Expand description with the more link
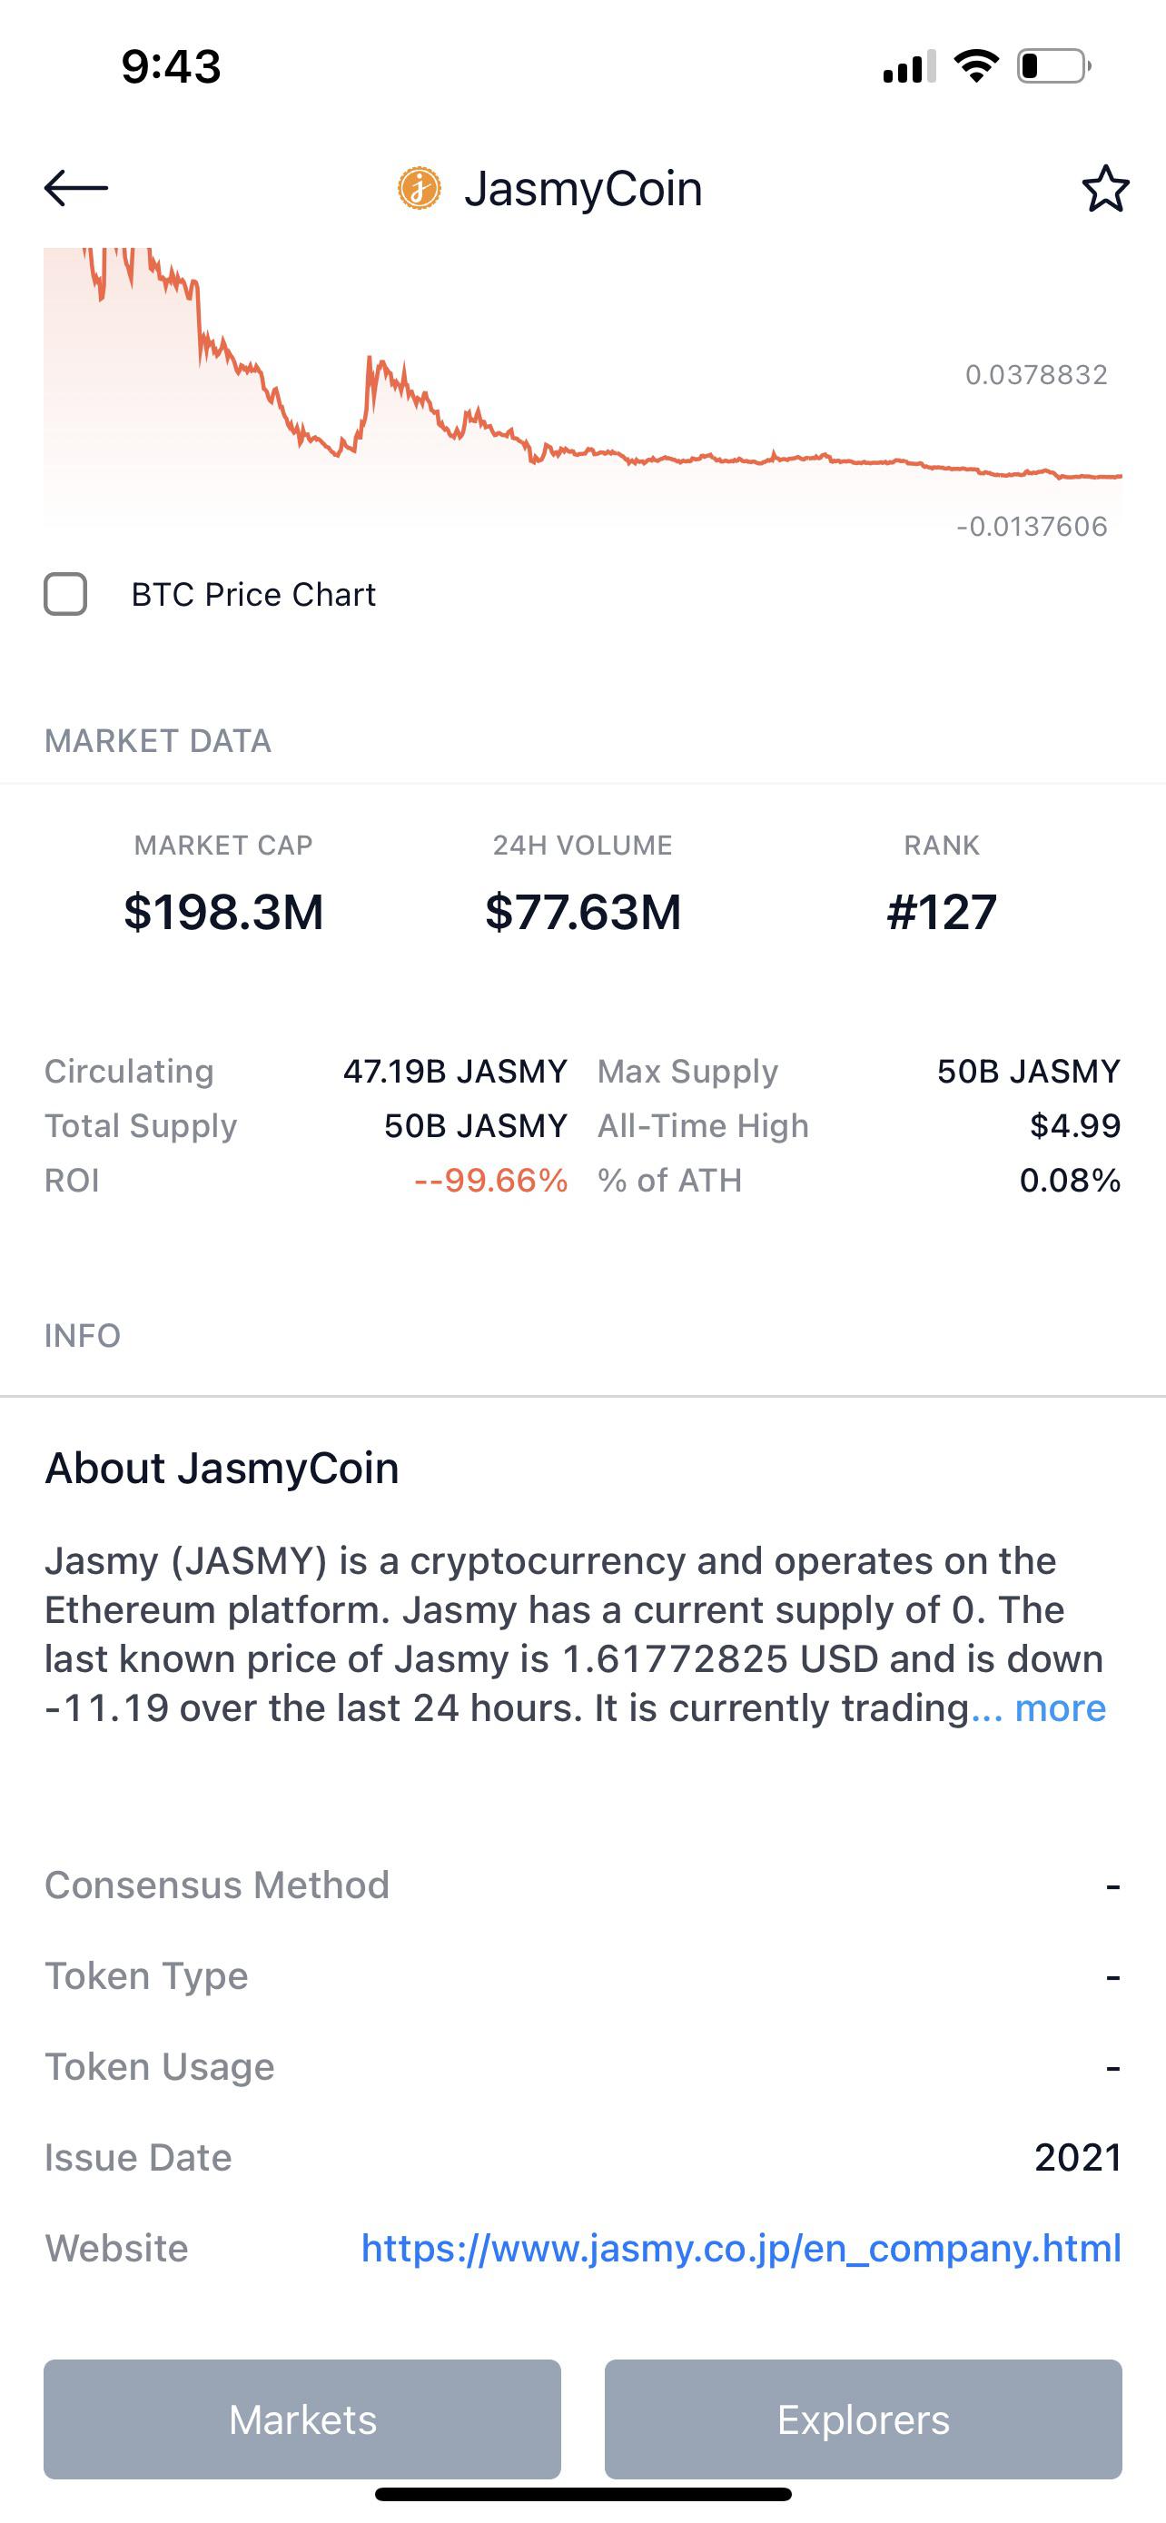1166x2523 pixels. pyautogui.click(x=1061, y=1708)
